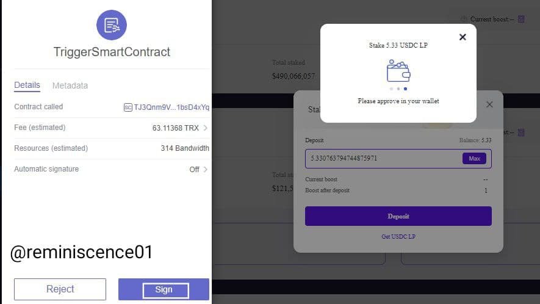The height and width of the screenshot is (304, 540).
Task: Open the Get USDC LP link
Action: click(x=398, y=237)
